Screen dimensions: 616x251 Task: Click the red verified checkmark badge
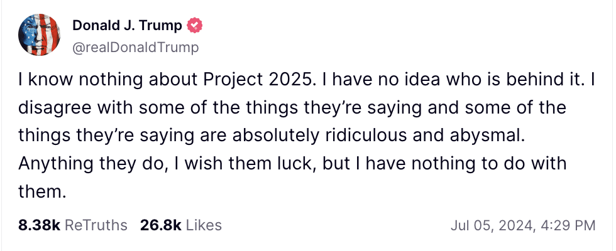[195, 26]
